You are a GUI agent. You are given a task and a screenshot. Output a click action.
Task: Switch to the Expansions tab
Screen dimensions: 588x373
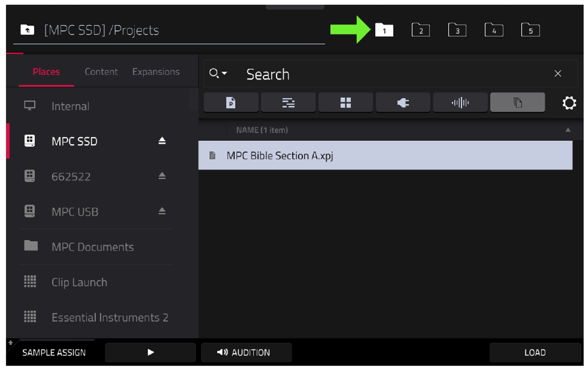pyautogui.click(x=156, y=71)
